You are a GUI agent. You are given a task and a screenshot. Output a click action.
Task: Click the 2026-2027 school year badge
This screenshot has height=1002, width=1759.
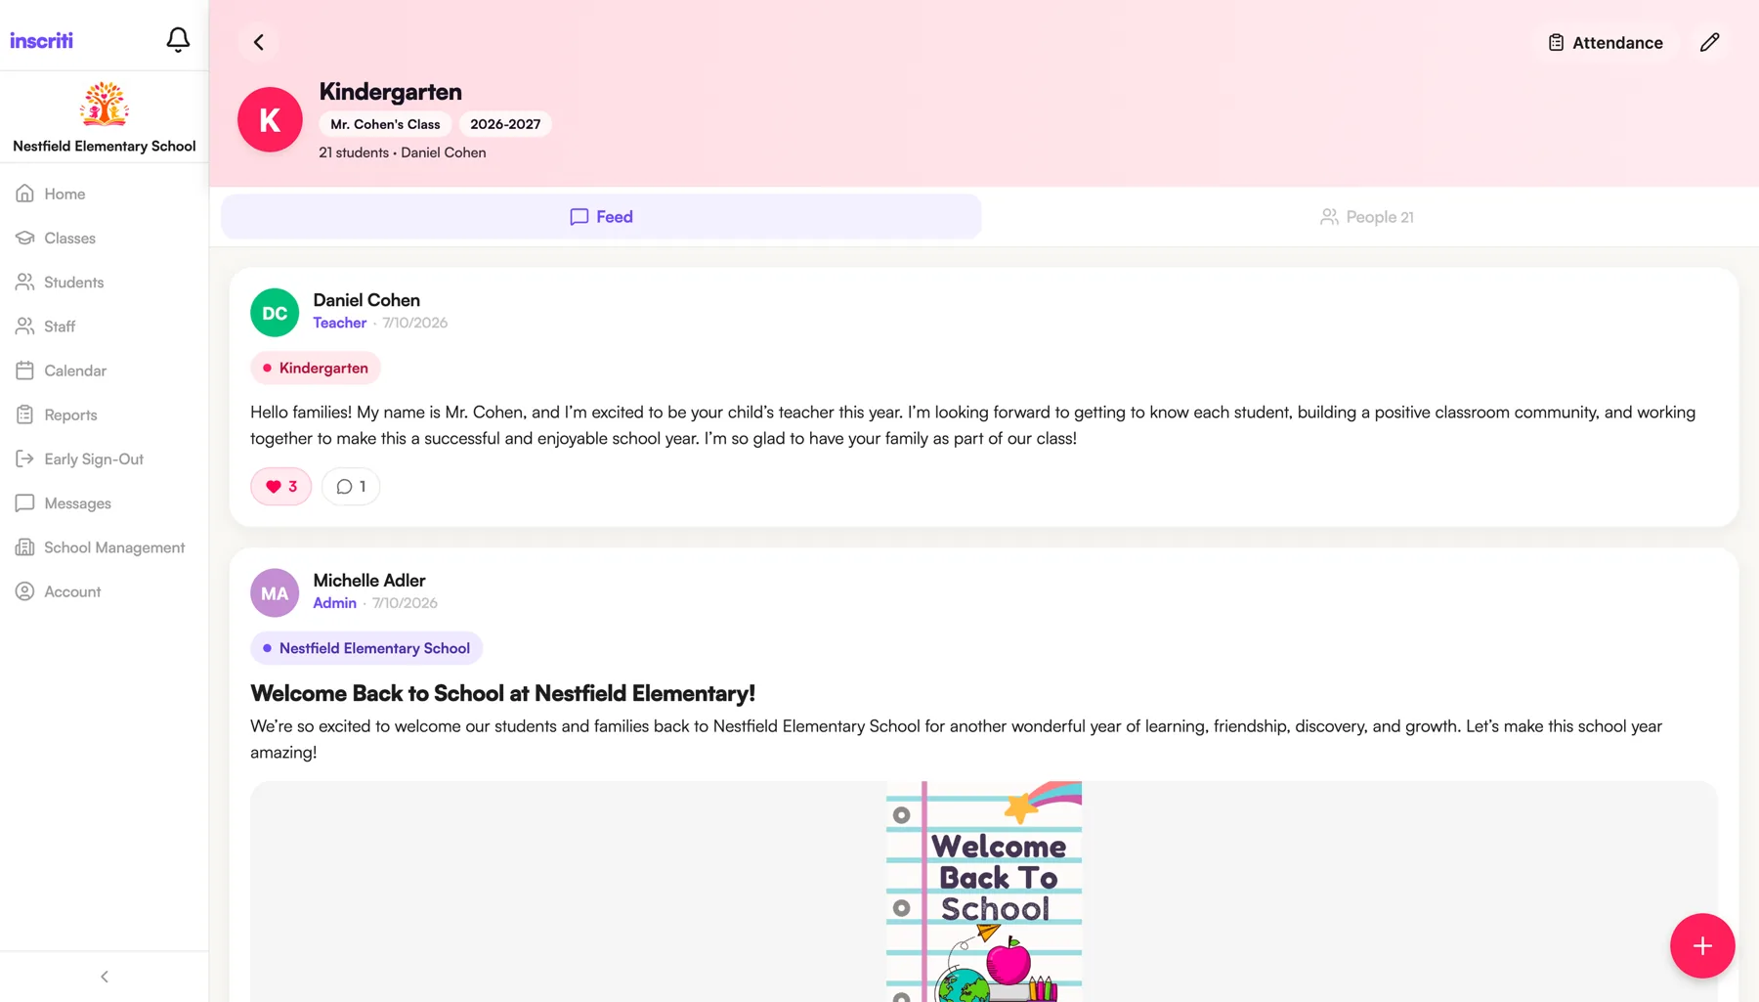tap(505, 124)
